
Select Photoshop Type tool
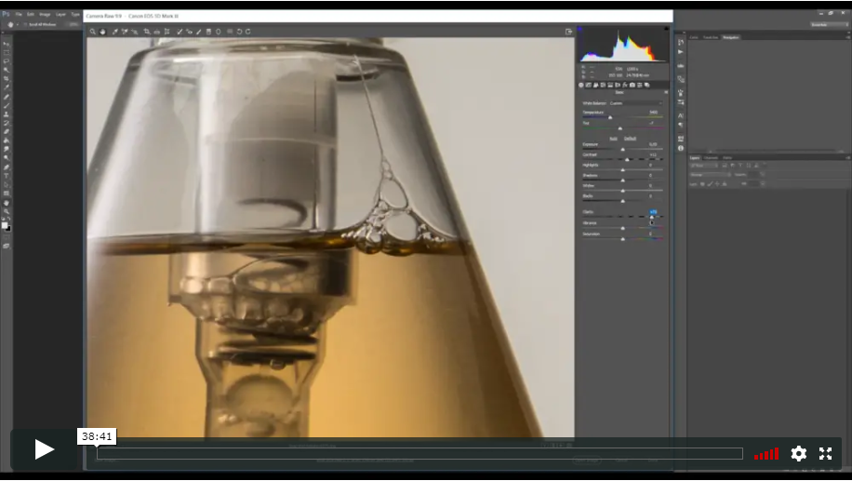point(7,176)
